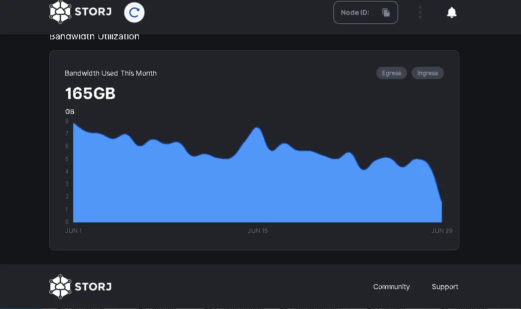The image size is (521, 309).
Task: Toggle the Ingress bandwidth filter
Action: pos(427,73)
